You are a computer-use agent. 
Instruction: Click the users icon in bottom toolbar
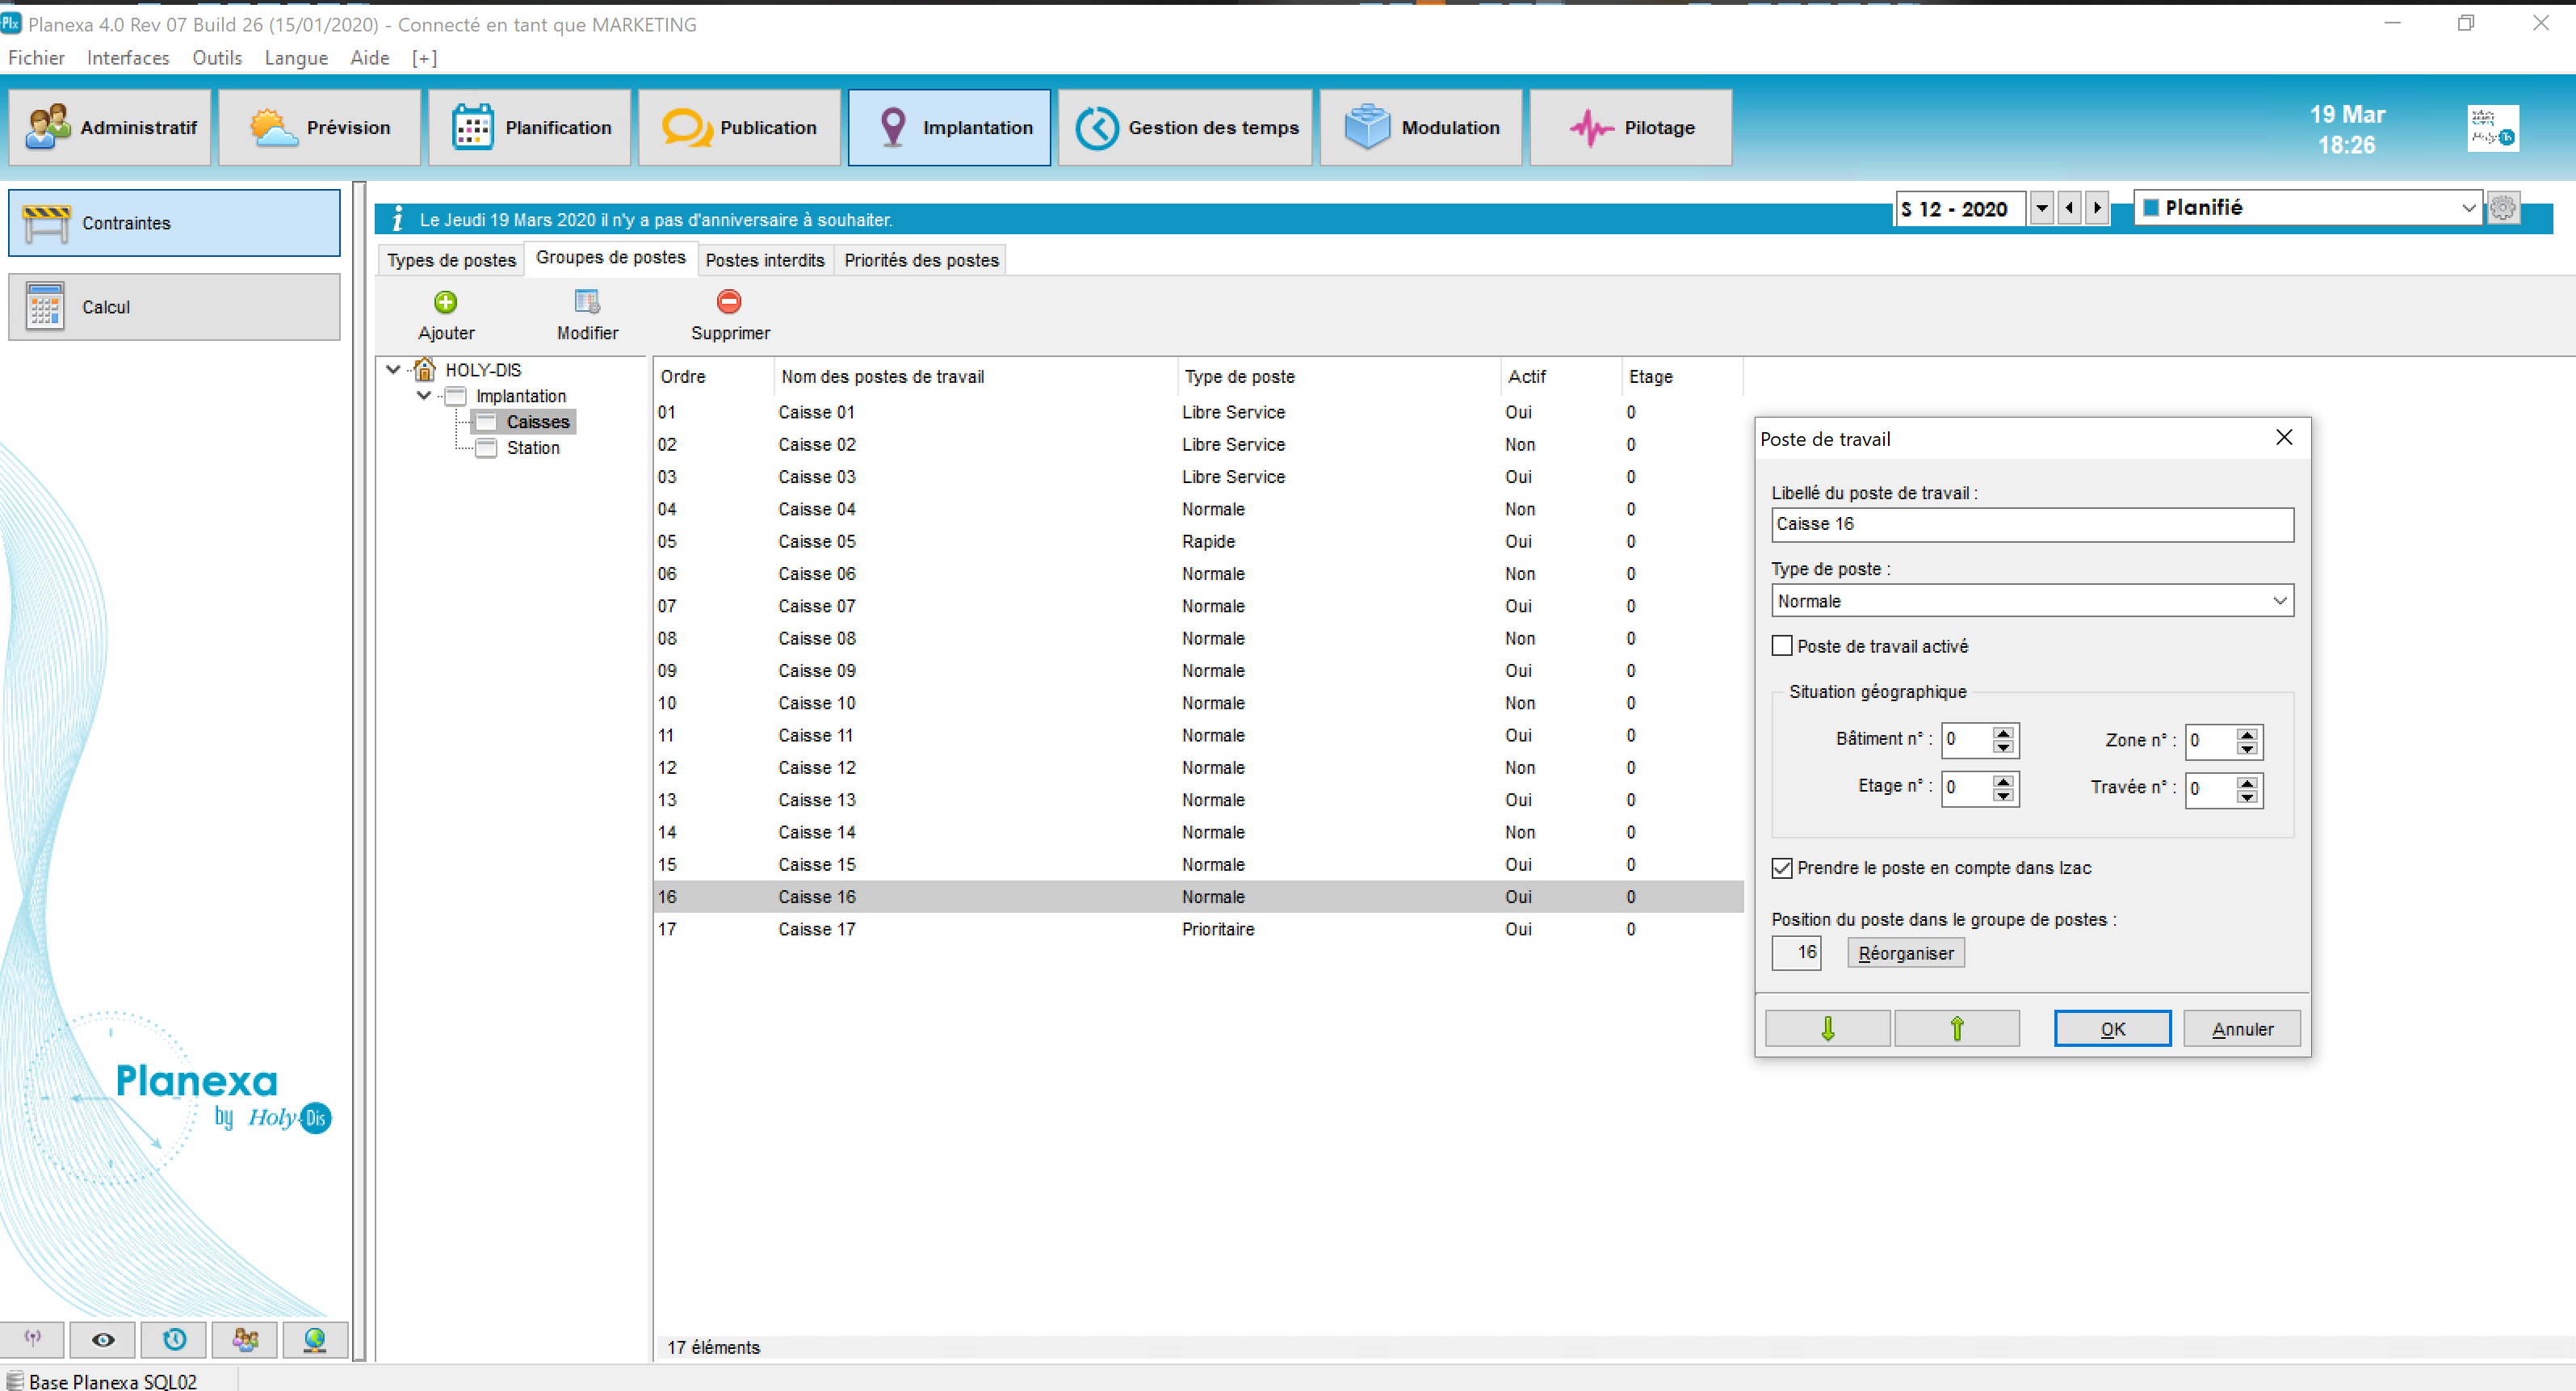point(245,1339)
